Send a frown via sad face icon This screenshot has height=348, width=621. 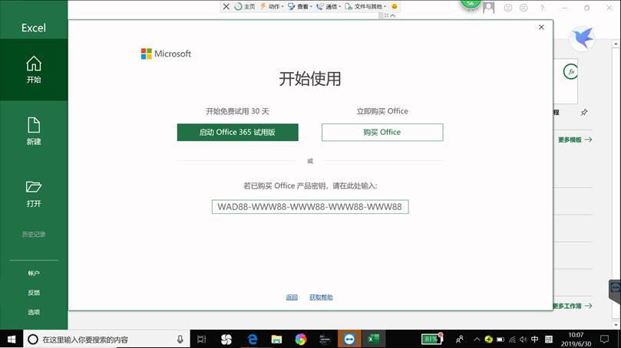(524, 8)
